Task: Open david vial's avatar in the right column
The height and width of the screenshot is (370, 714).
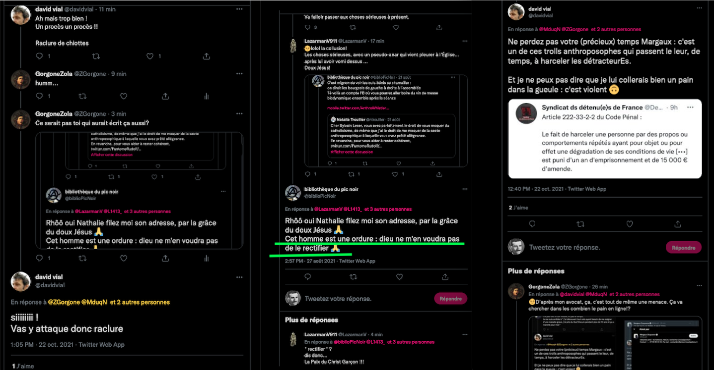Action: (516, 12)
